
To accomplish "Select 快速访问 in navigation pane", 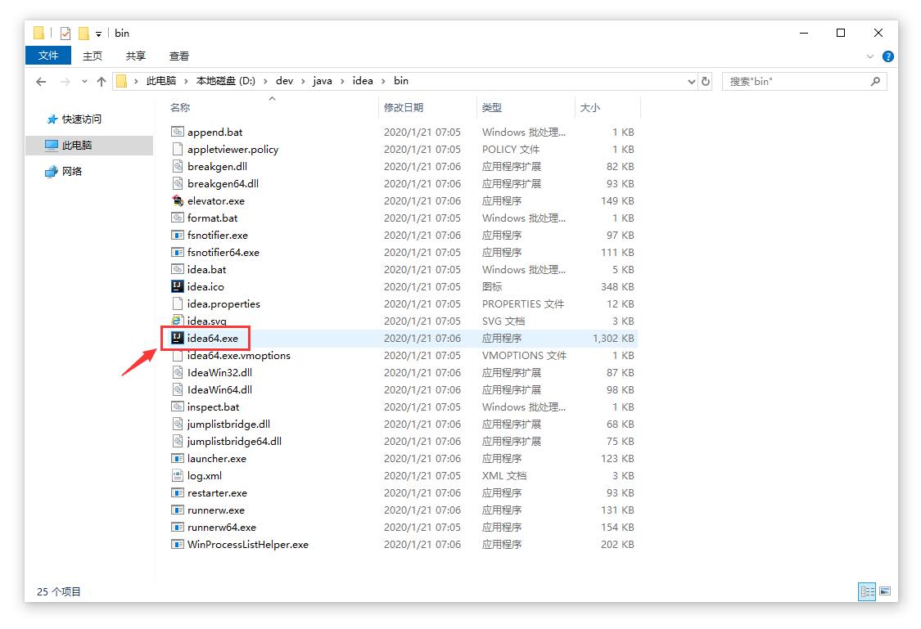I will [82, 119].
